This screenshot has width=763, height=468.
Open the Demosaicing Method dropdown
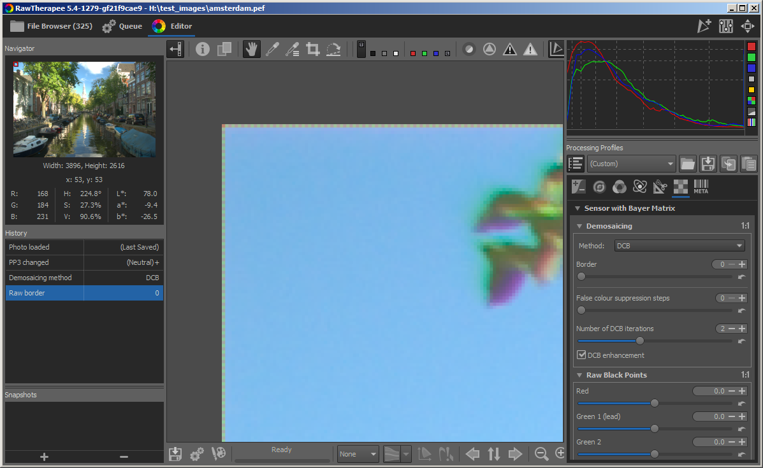click(678, 245)
